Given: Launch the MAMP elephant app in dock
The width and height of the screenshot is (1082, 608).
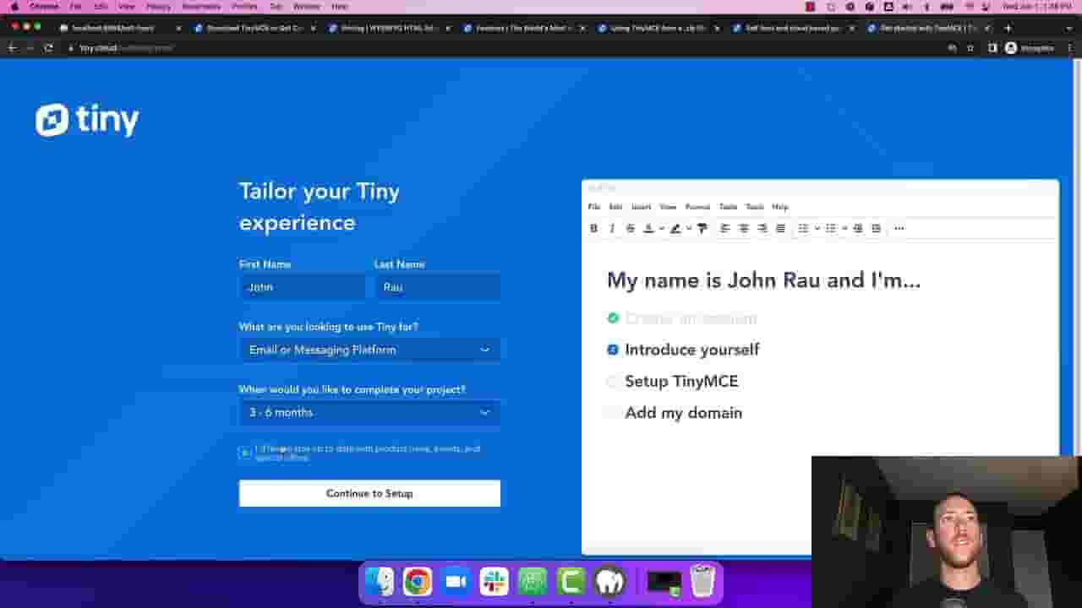Looking at the screenshot, I should pyautogui.click(x=609, y=581).
